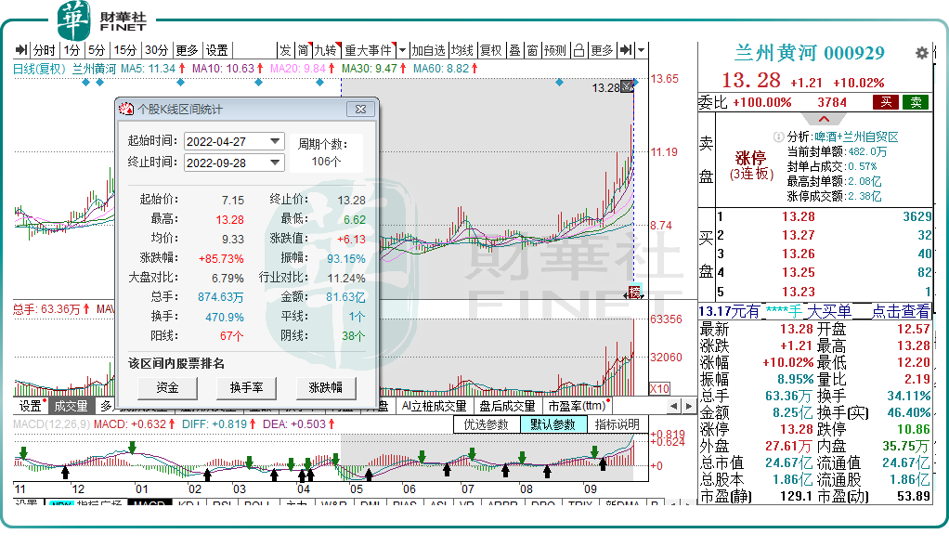949x547 pixels.
Task: Open the 起始时间 start date dropdown
Action: pos(275,141)
